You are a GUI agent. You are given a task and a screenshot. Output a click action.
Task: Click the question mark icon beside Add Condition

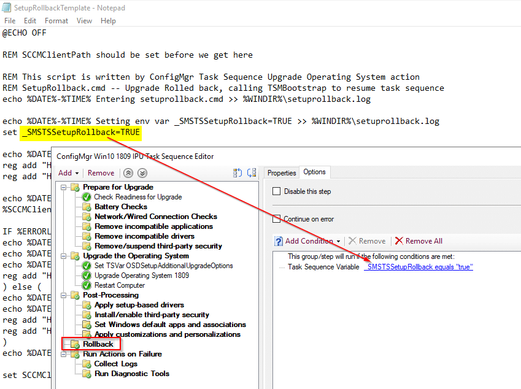coord(280,241)
